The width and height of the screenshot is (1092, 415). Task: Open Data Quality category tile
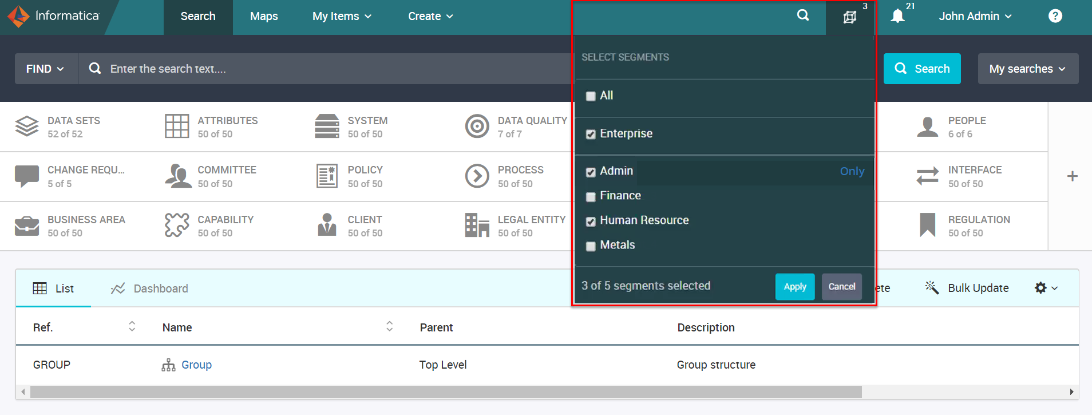(x=516, y=127)
